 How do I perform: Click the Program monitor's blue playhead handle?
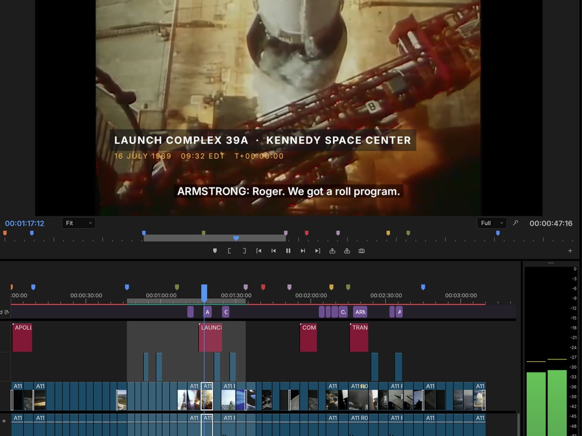(x=236, y=238)
